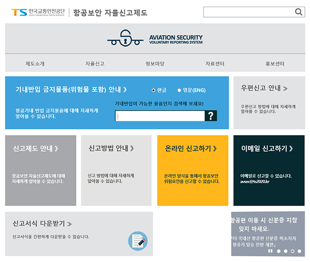The image size is (310, 262).
Task: Click the question mark search button
Action: point(210,116)
